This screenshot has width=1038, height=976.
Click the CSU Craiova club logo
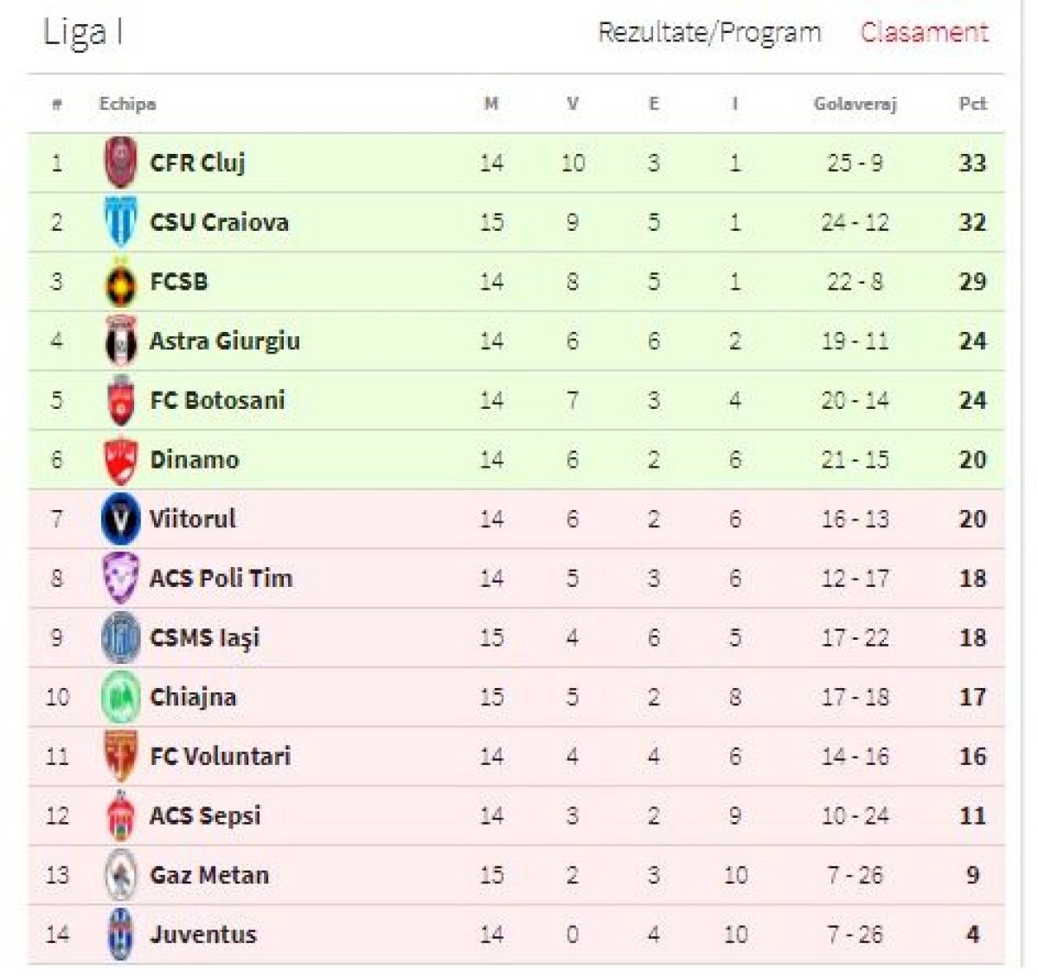120,222
